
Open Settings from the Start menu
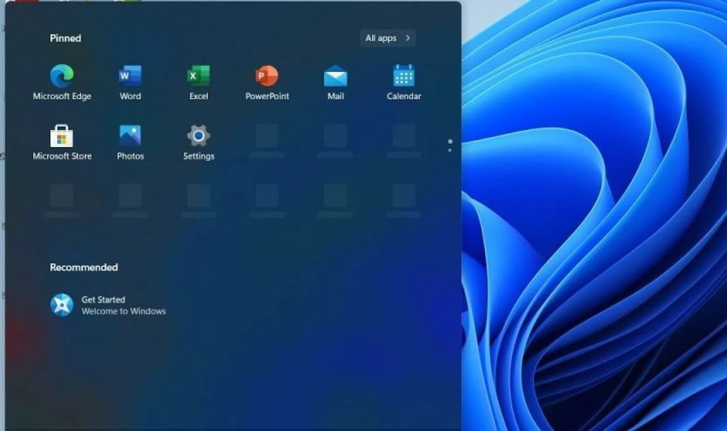tap(198, 136)
